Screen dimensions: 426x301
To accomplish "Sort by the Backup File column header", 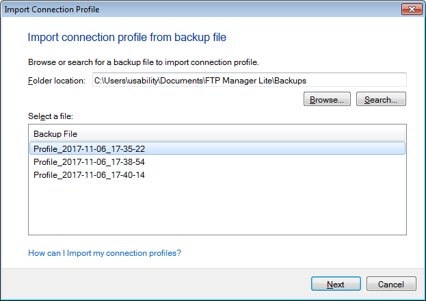I will tap(217, 133).
